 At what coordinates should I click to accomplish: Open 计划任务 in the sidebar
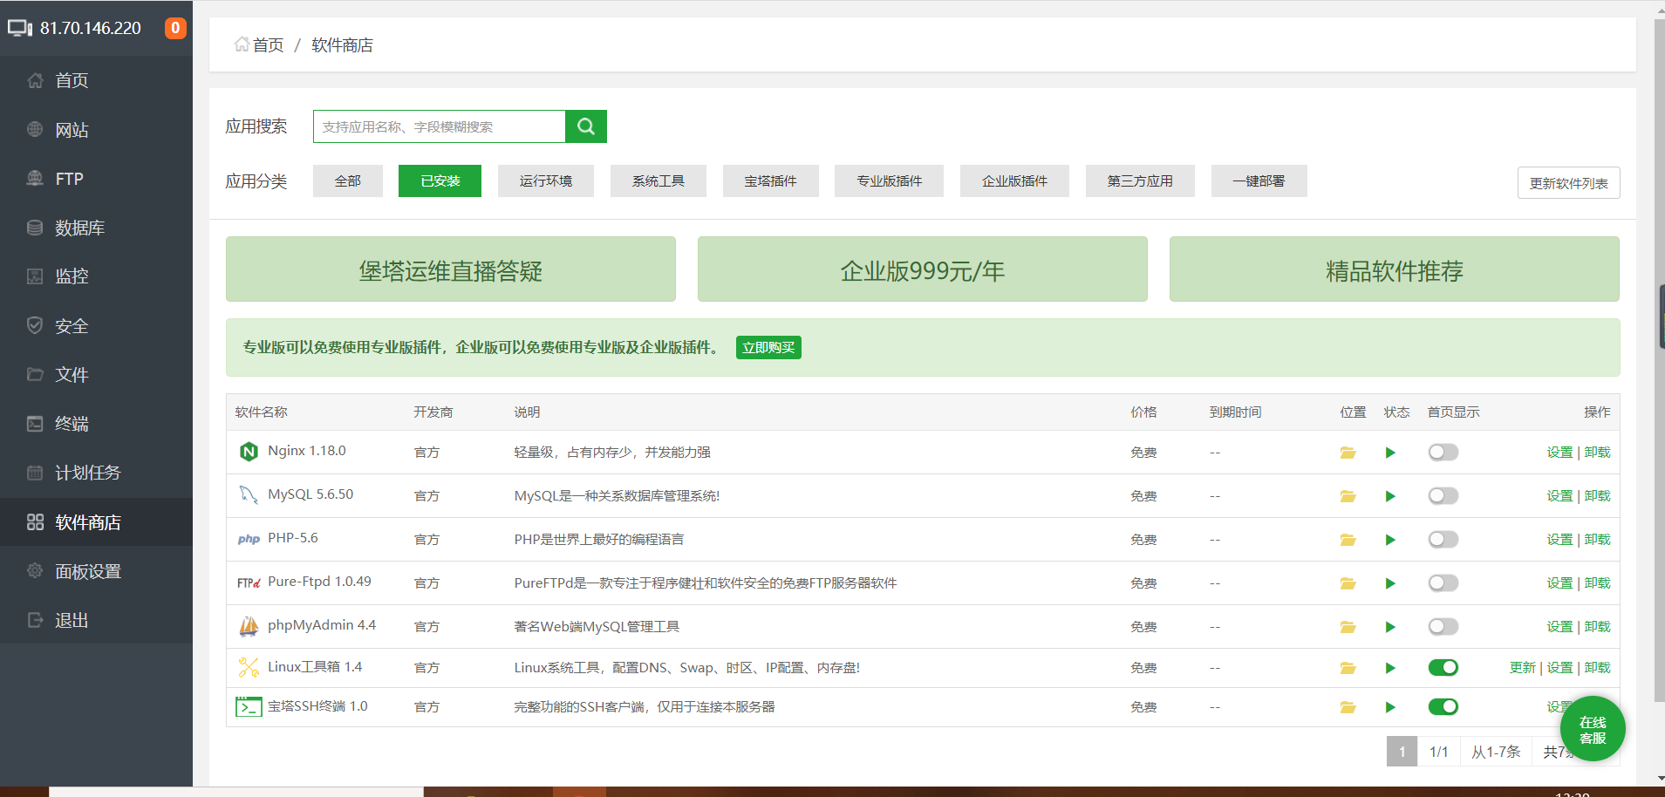point(96,473)
